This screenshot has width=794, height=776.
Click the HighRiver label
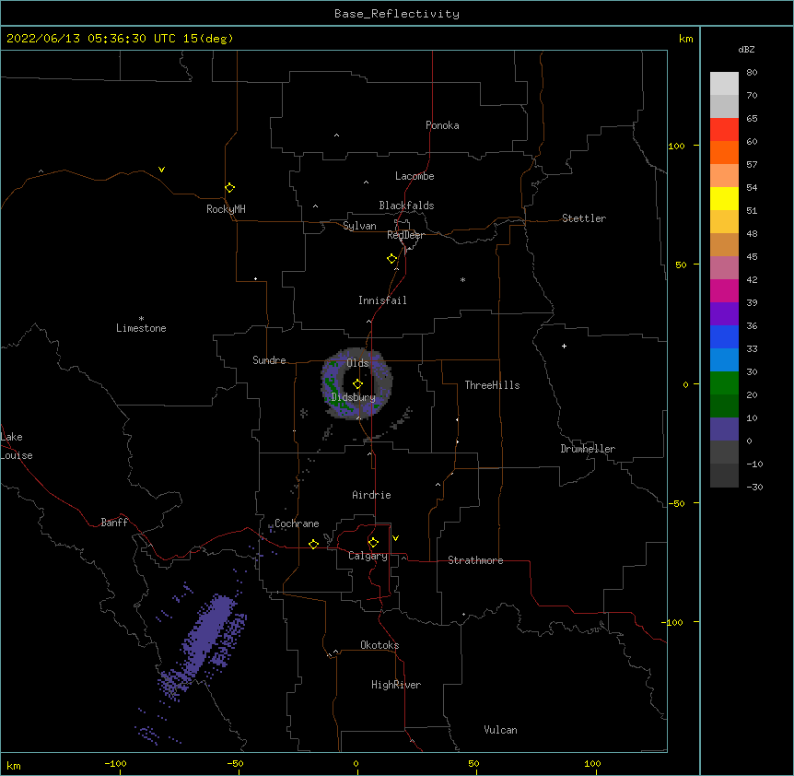pyautogui.click(x=396, y=685)
